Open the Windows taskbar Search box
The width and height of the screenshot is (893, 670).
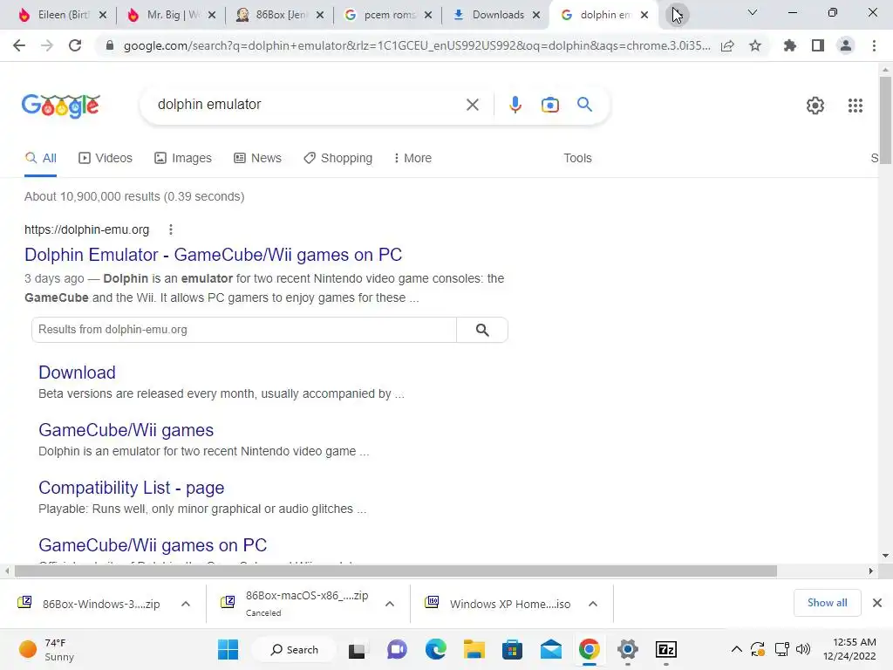294,649
